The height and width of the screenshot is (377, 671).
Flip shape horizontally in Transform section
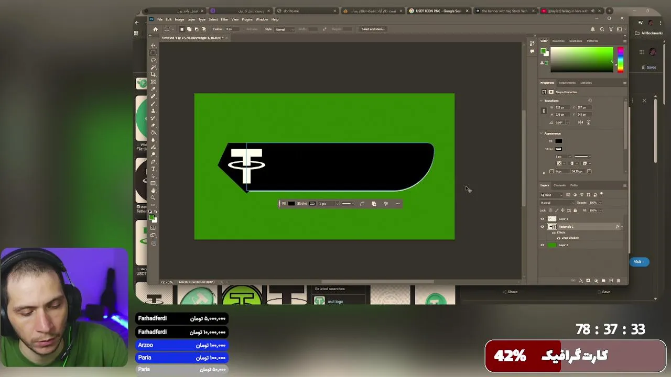580,123
